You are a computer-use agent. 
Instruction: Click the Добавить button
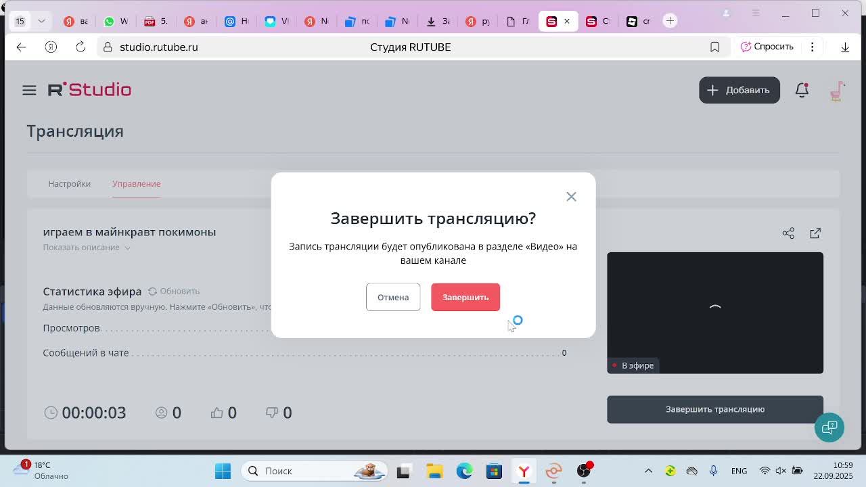(x=739, y=90)
